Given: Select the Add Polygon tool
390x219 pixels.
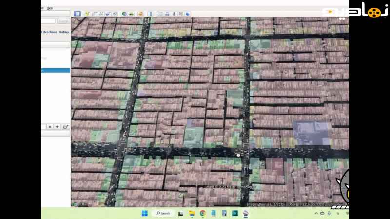Looking at the screenshot, I should [94, 14].
